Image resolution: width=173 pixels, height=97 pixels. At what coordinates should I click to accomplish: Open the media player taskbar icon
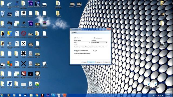tap(14, 95)
